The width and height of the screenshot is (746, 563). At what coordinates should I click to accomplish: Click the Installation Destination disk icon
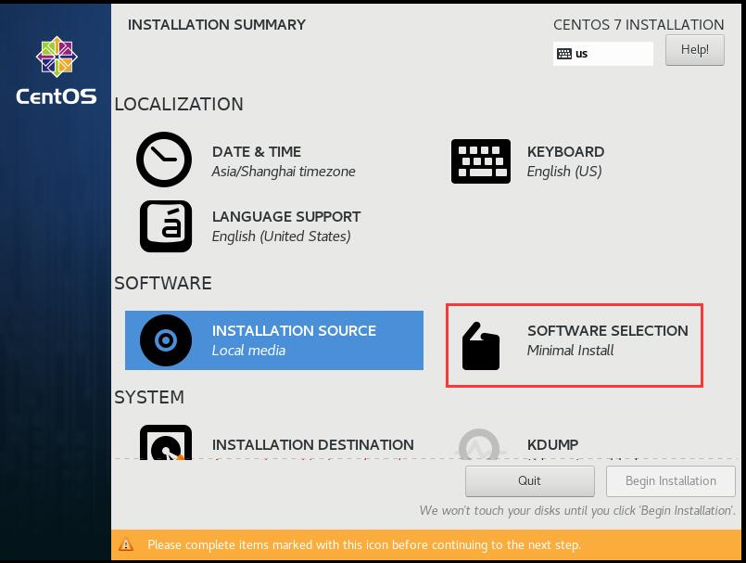[x=166, y=443]
